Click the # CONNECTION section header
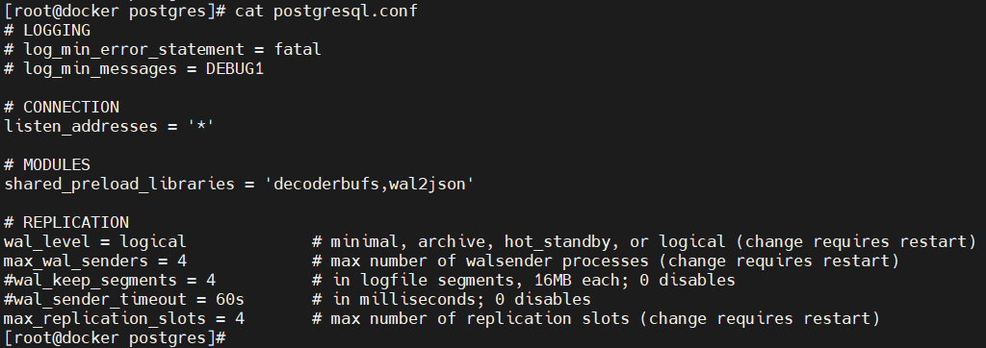Viewport: 986px width, 348px height. [62, 107]
